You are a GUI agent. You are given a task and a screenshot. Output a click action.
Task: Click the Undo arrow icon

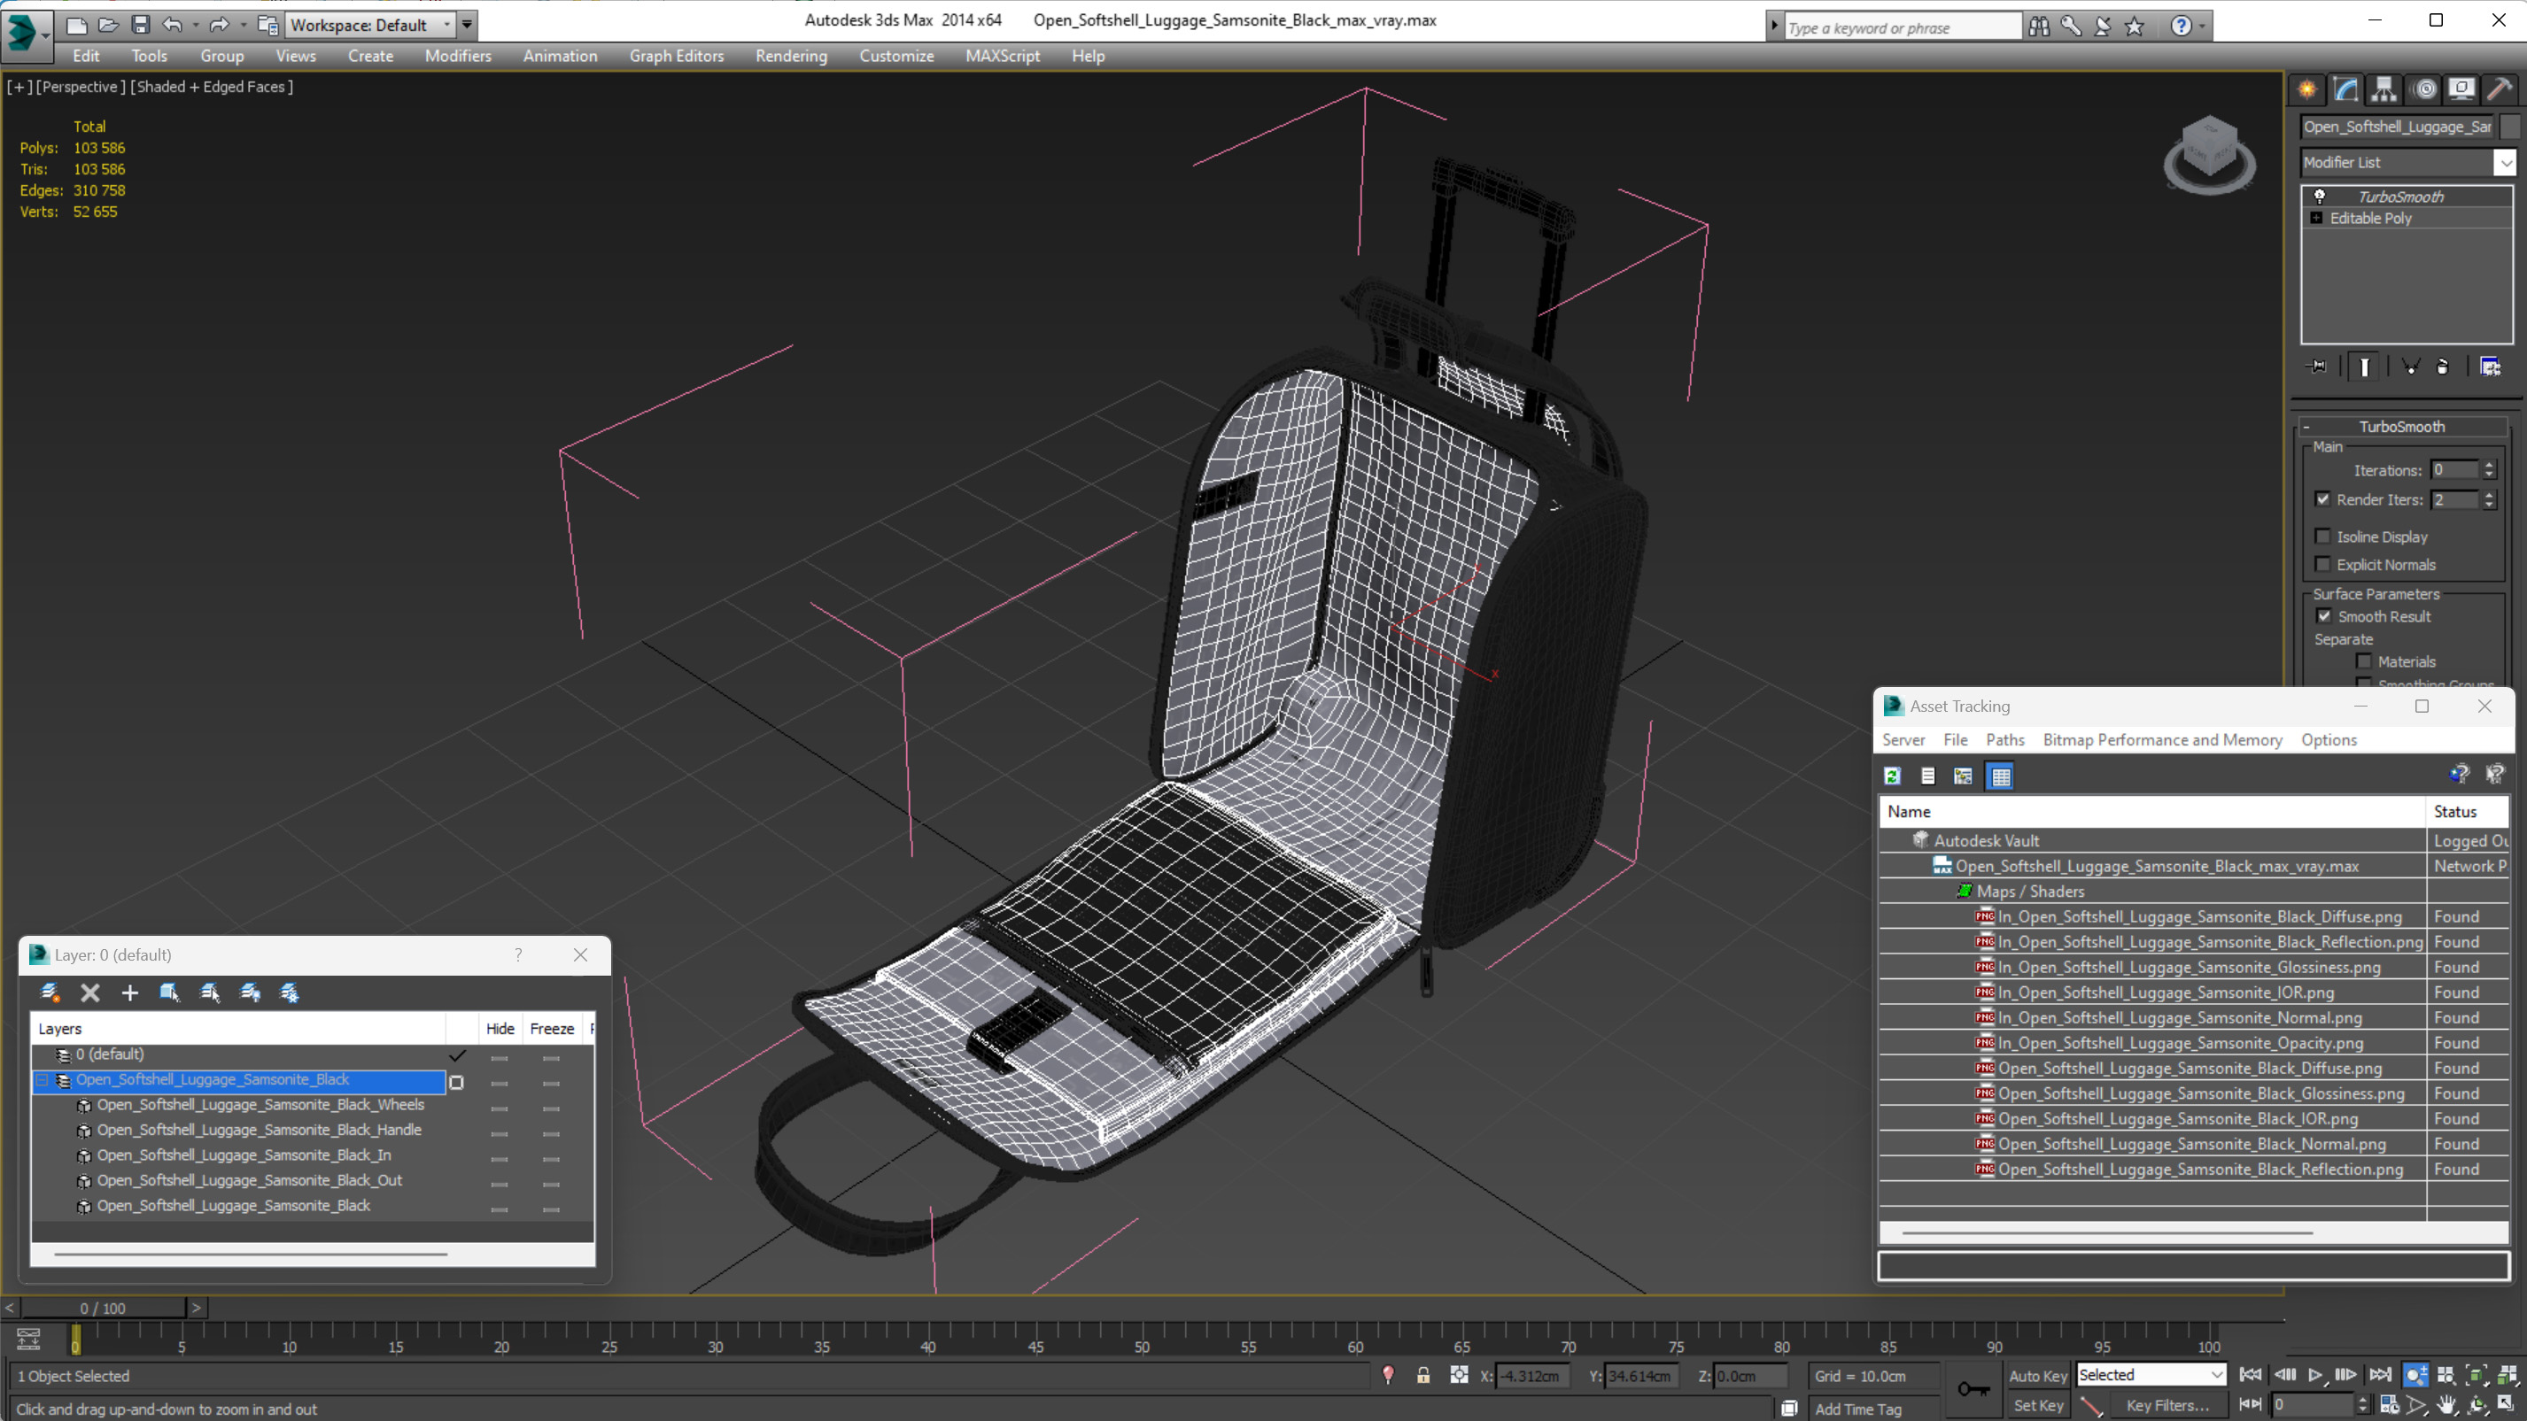[x=173, y=25]
